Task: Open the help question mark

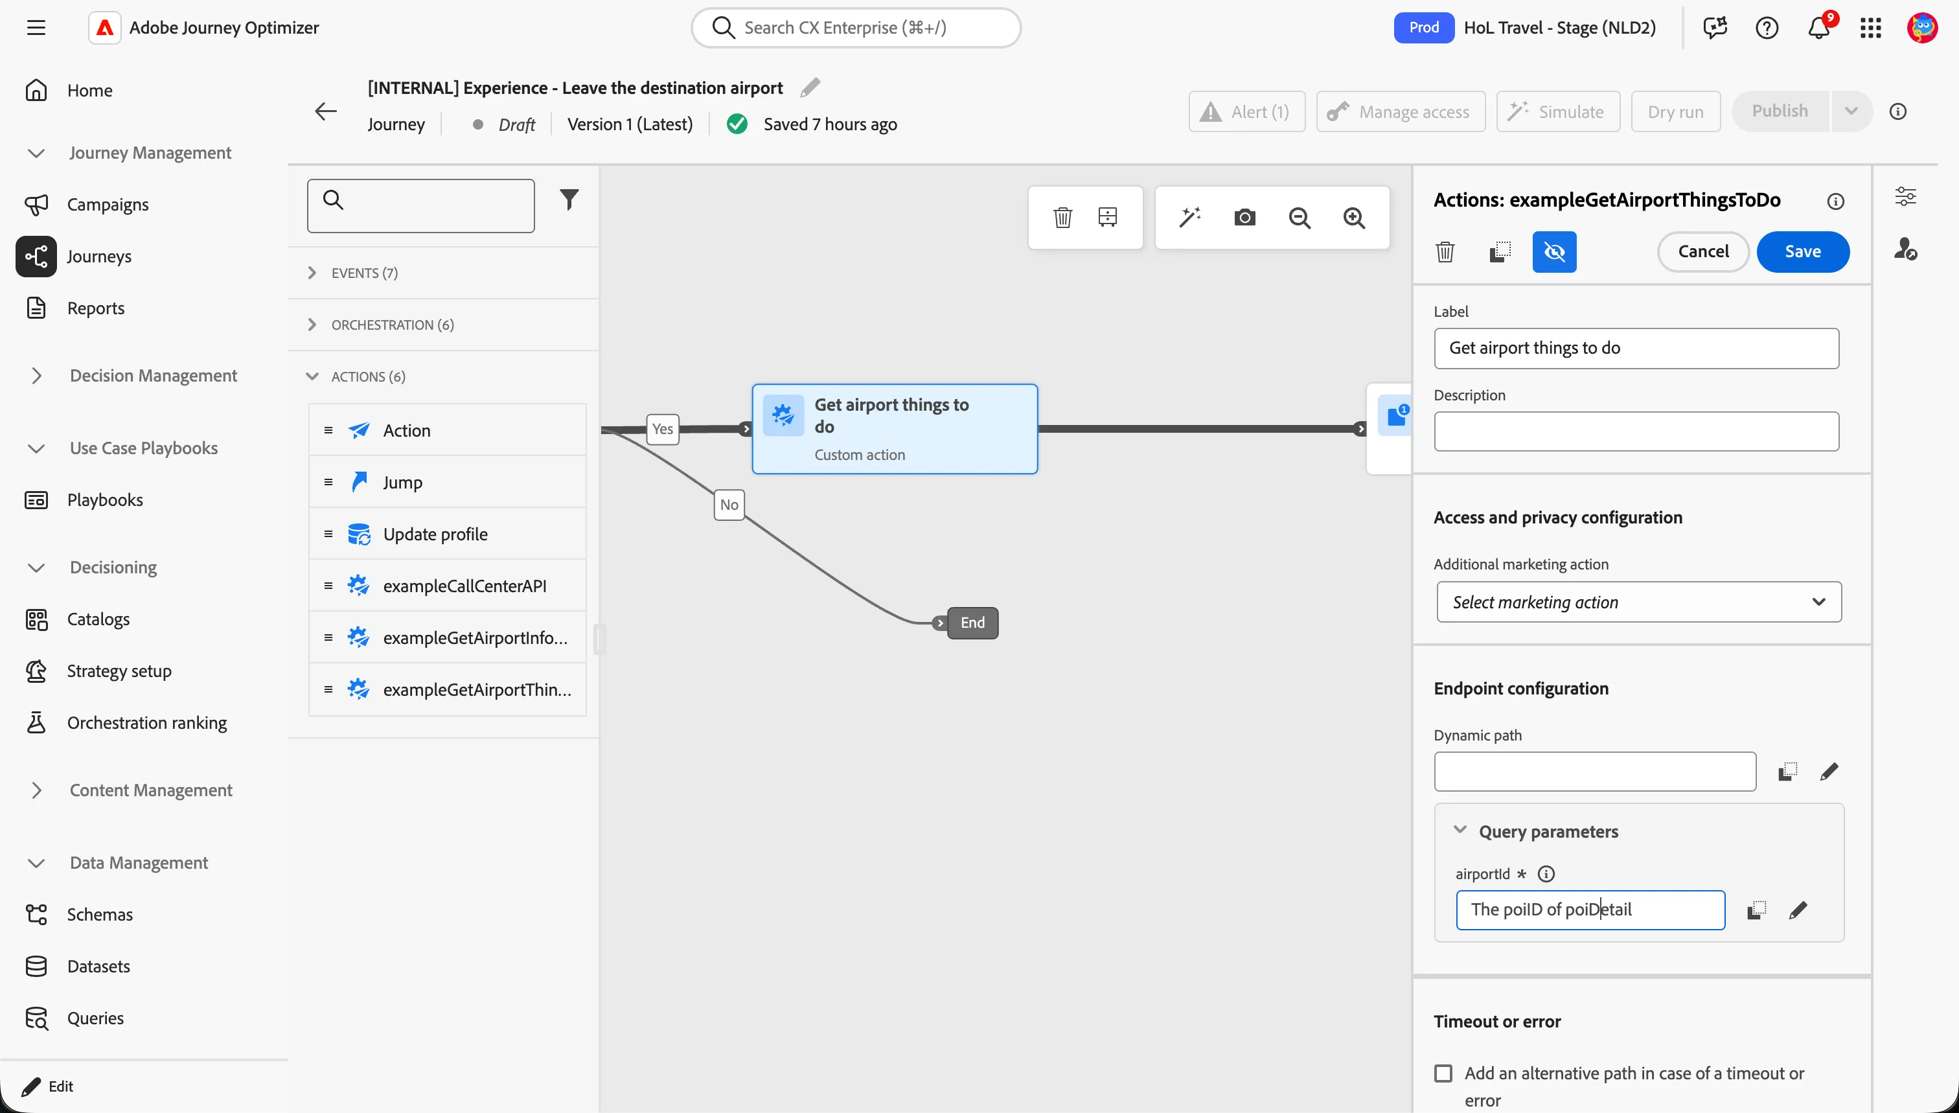Action: click(1767, 29)
